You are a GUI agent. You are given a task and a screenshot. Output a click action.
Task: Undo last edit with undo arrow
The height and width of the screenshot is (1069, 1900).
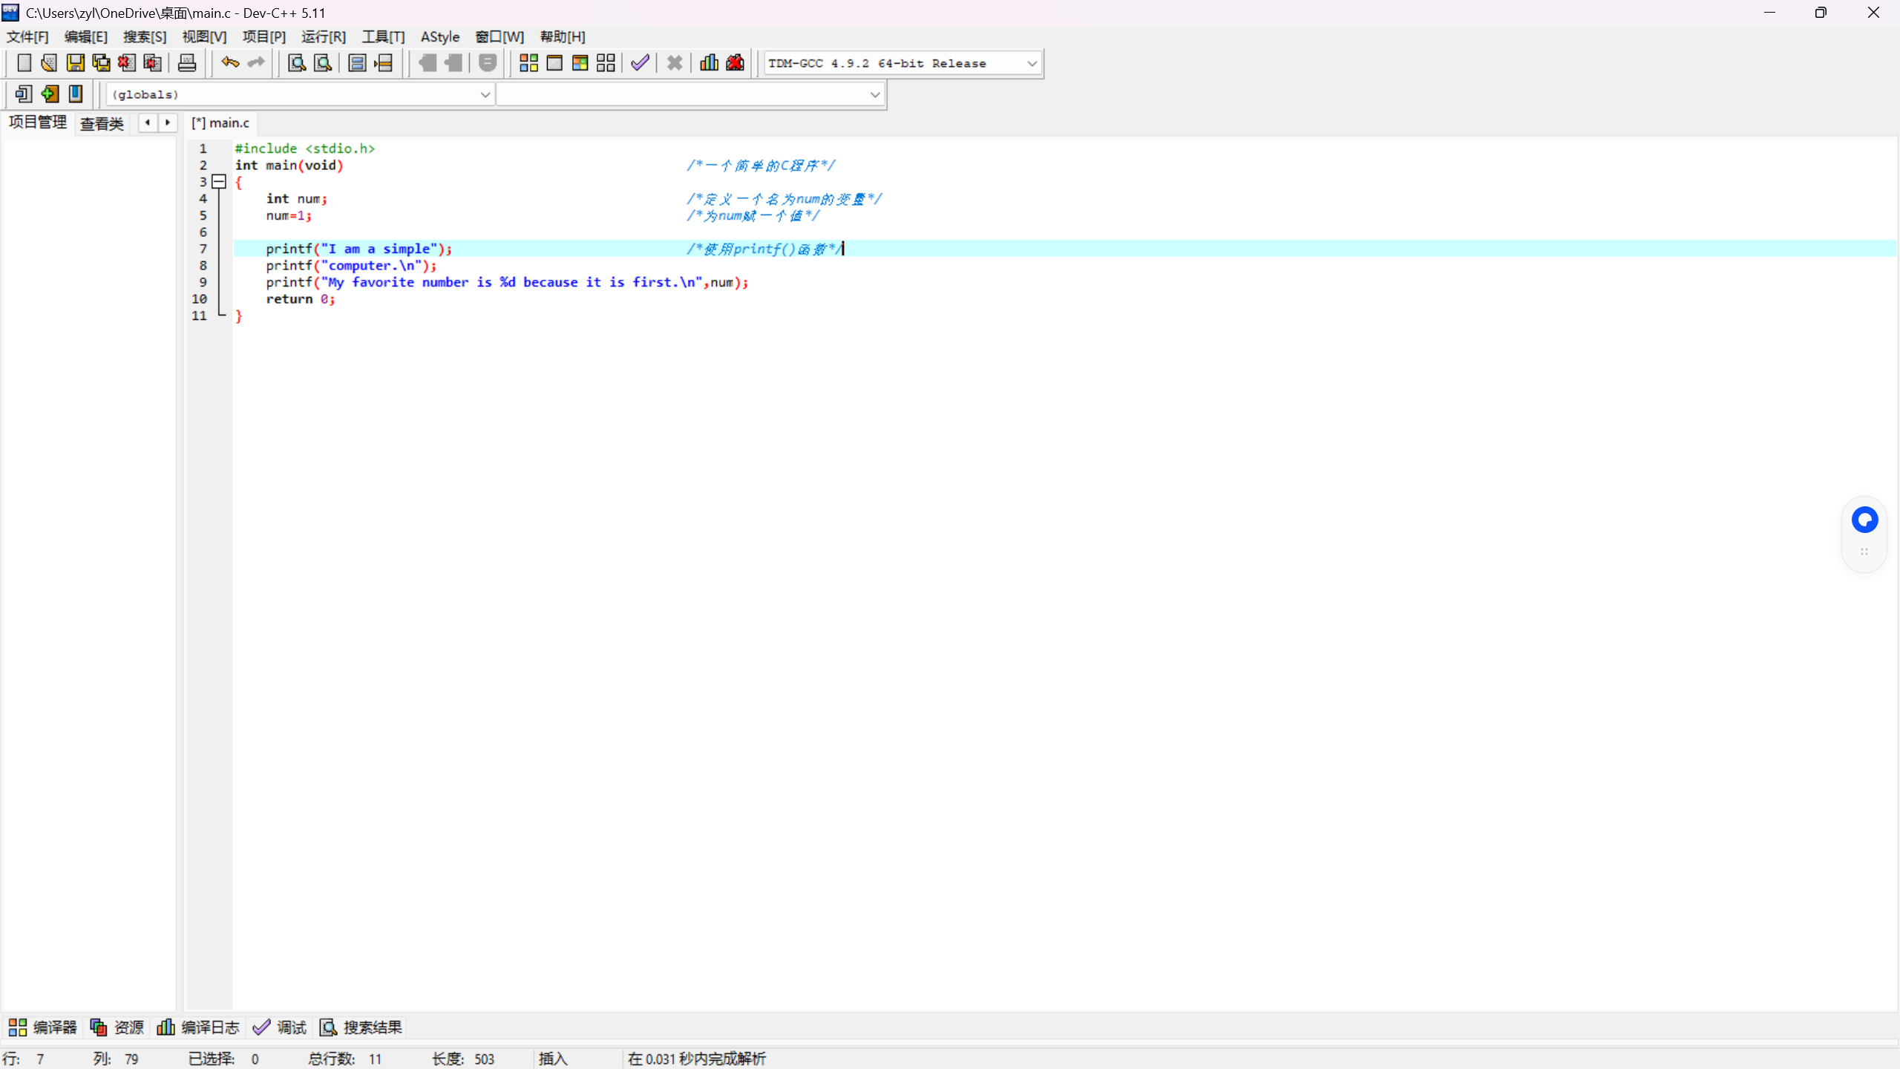[x=230, y=63]
